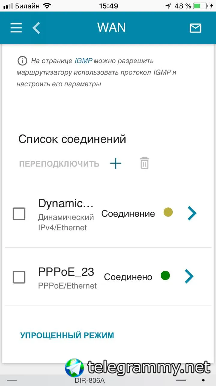Click the trash delete icon
The width and height of the screenshot is (216, 386).
pos(145,163)
